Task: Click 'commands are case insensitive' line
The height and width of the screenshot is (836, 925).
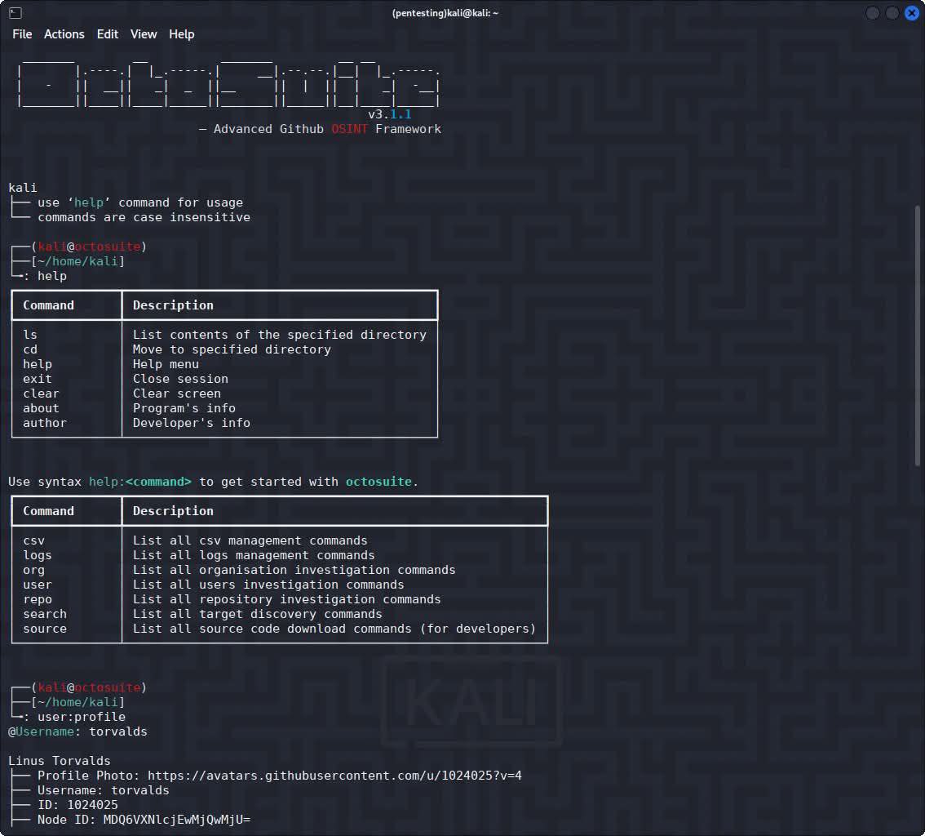Action: (x=144, y=217)
